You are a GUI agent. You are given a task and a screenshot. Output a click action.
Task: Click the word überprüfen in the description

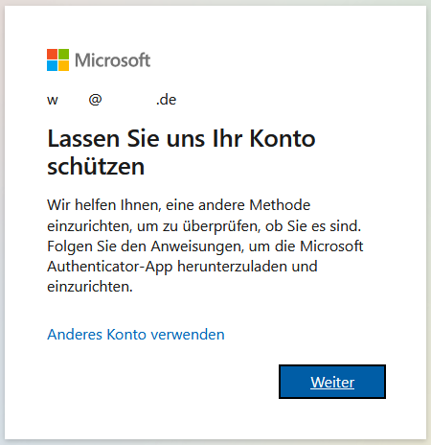[222, 226]
